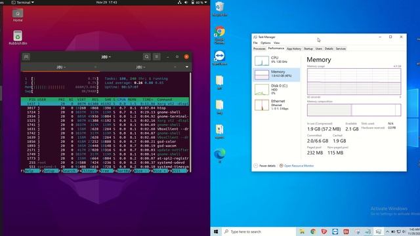Screen dimensions: 420x236
Task: Select the htop process row
Action: [x=105, y=108]
